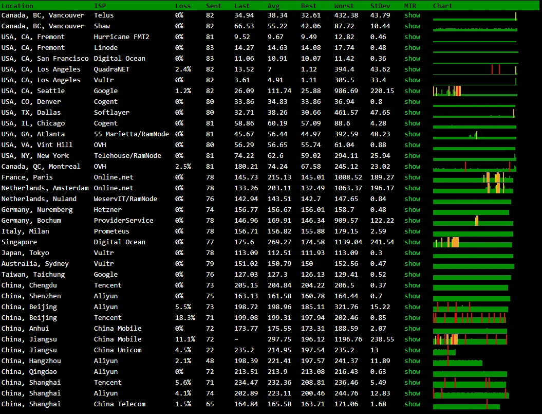The height and width of the screenshot is (414, 542).
Task: Select the Taiwan, Taichung location text
Action: click(x=33, y=275)
